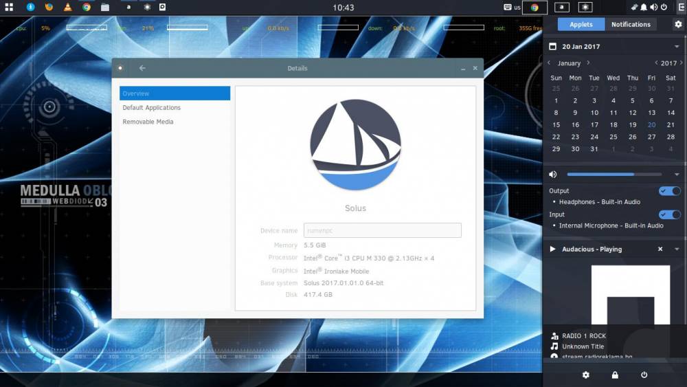Toggle the Output switch
The width and height of the screenshot is (687, 387).
669,191
